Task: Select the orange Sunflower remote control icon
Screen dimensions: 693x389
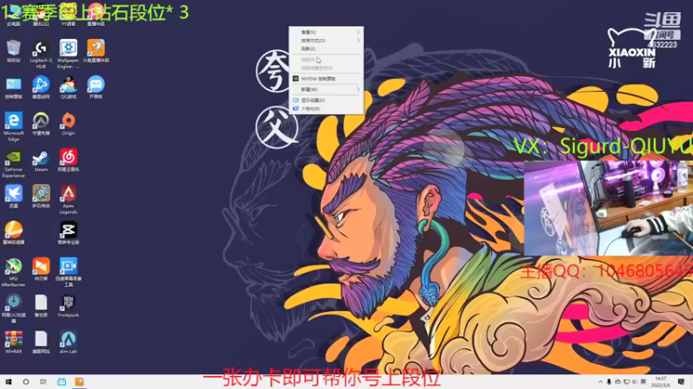Action: [41, 270]
